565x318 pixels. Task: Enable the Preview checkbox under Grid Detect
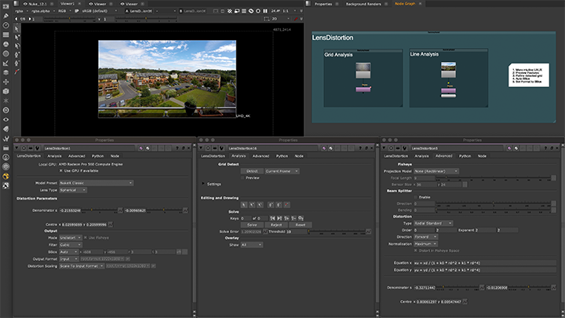[x=244, y=177]
